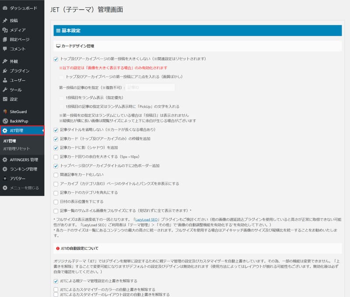
Task: Toggle the PickUp の文字を入れる checkbox
Action: 61,107
